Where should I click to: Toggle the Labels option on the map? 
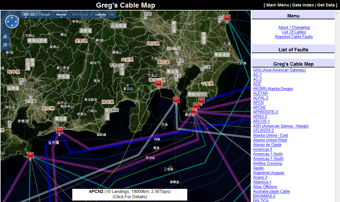pyautogui.click(x=101, y=15)
